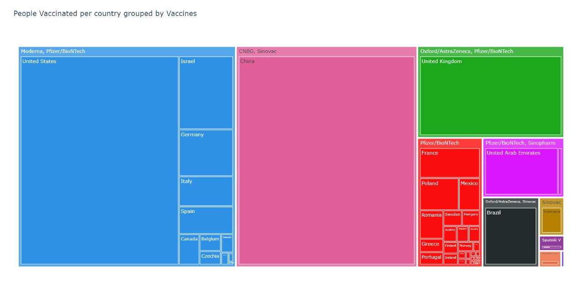Select the Brazil treemap block
This screenshot has height=288, width=585.
[x=511, y=236]
